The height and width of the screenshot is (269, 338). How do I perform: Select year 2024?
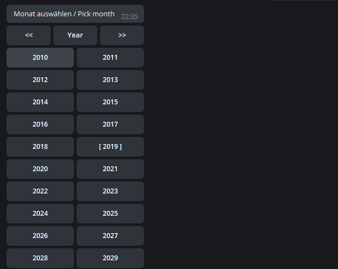(x=40, y=214)
